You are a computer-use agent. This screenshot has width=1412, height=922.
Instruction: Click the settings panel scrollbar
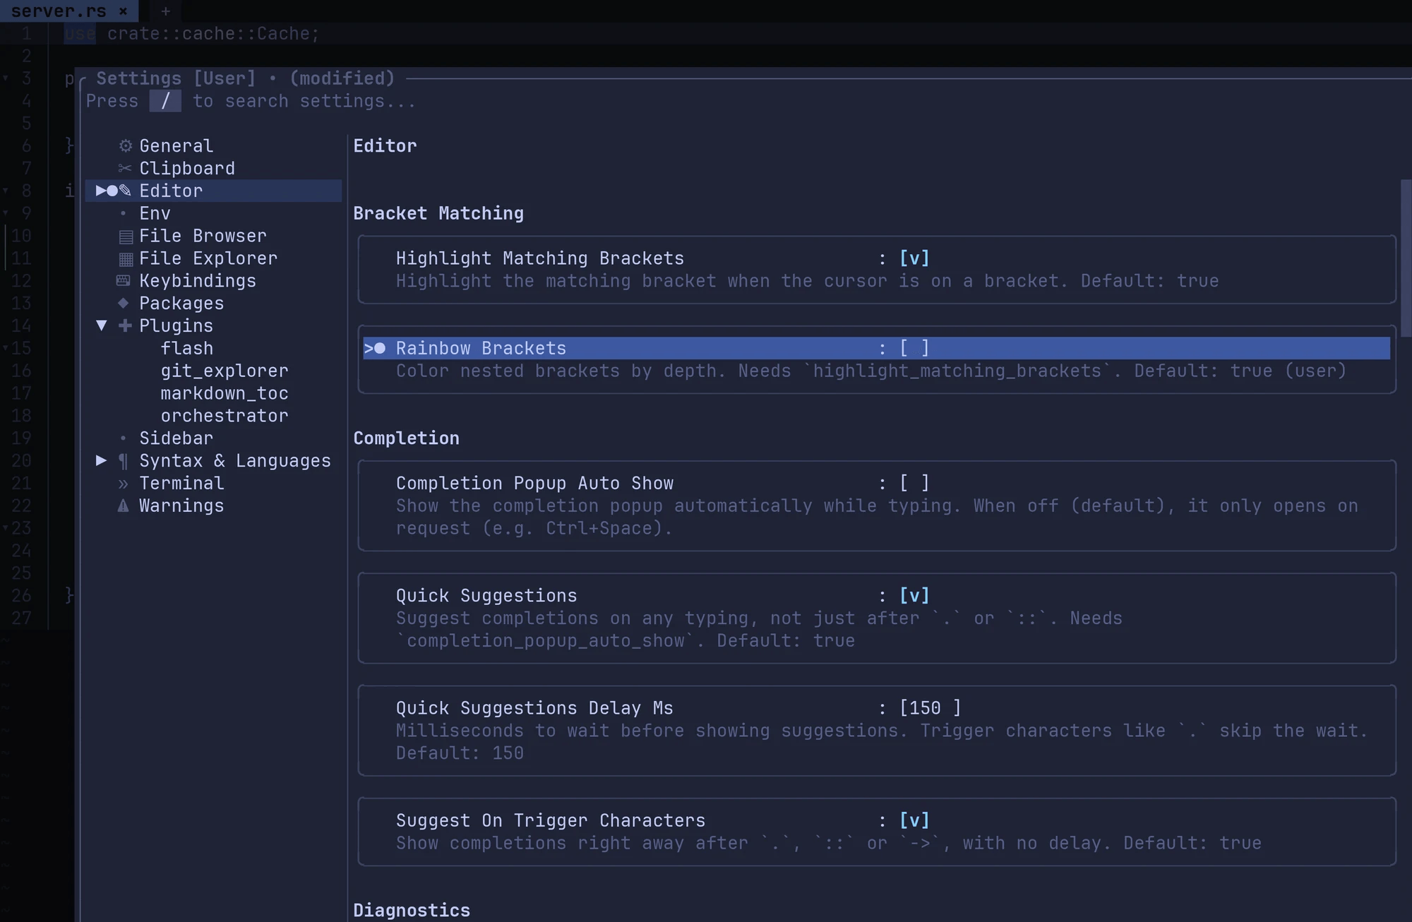coord(1406,258)
